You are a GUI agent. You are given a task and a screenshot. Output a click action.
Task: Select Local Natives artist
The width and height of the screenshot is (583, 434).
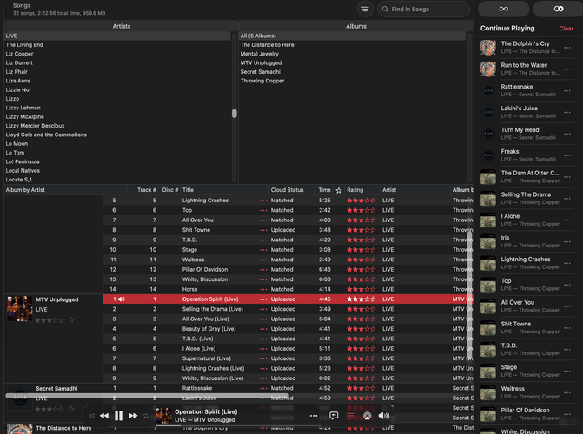(x=117, y=170)
